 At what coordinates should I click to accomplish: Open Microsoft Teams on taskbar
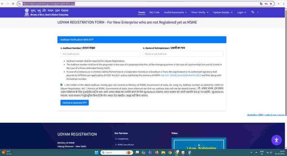150,153
